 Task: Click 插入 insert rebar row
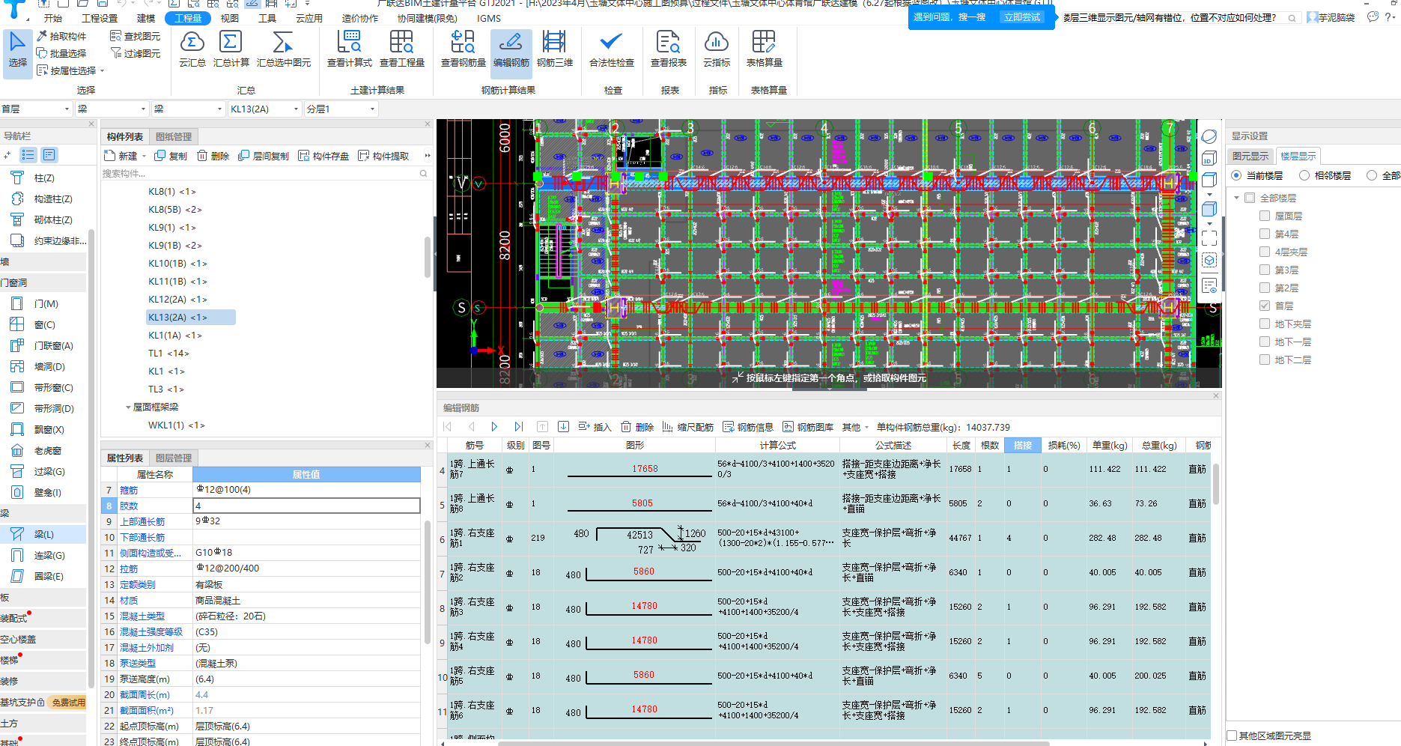[595, 427]
